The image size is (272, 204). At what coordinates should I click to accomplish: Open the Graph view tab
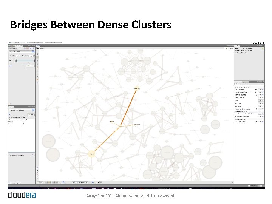pyautogui.click(x=38, y=46)
